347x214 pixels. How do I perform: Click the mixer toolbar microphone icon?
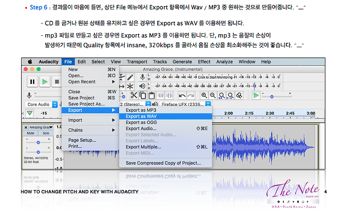(x=29, y=95)
